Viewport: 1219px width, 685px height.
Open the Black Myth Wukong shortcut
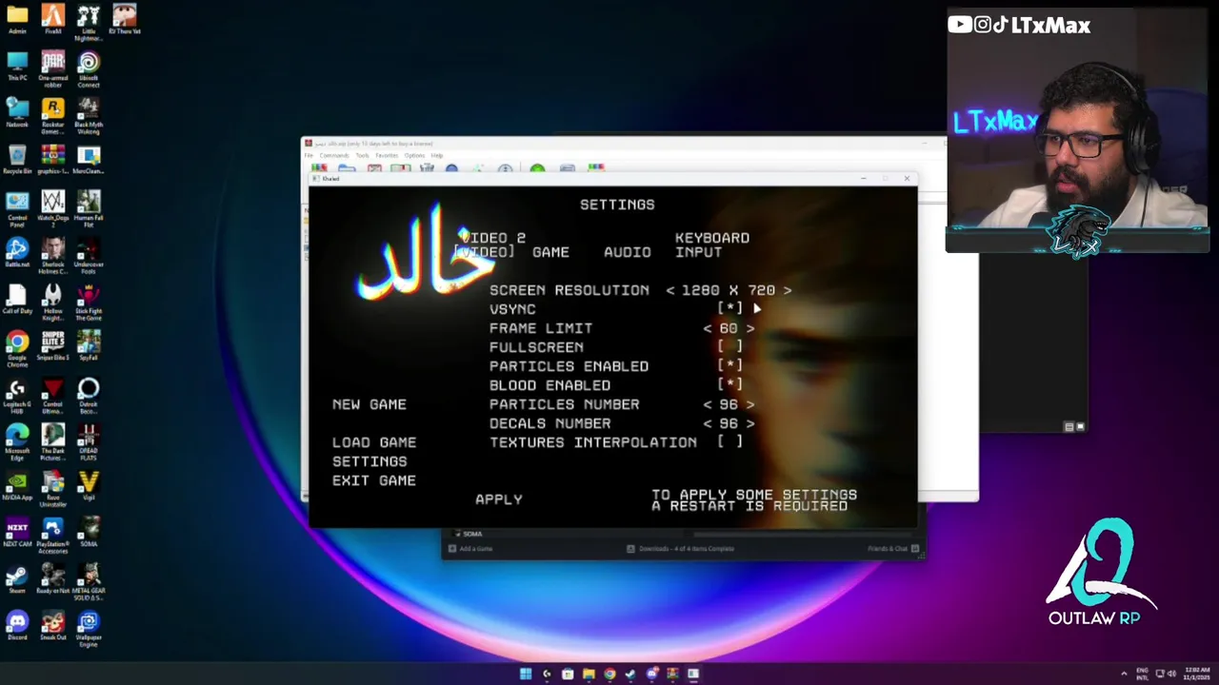point(89,115)
